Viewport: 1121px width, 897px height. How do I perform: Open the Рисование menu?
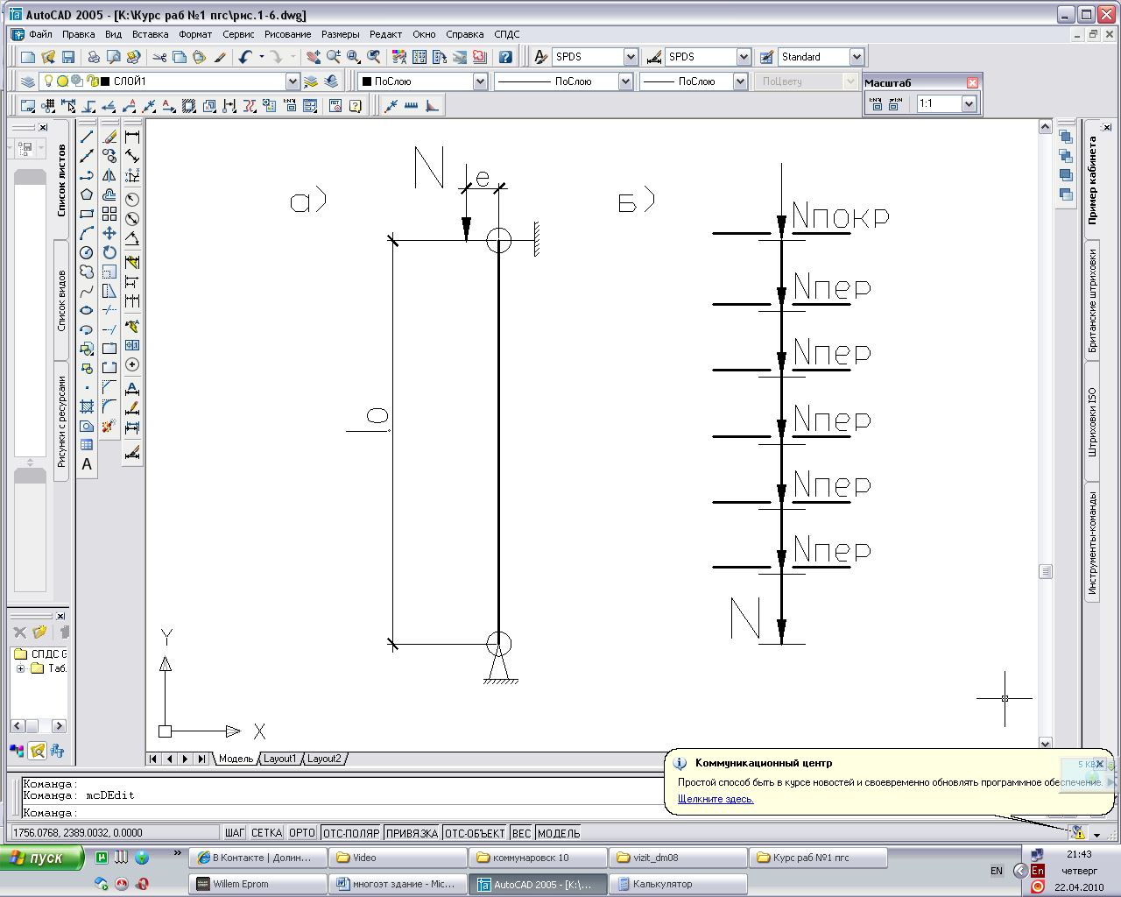(x=288, y=34)
